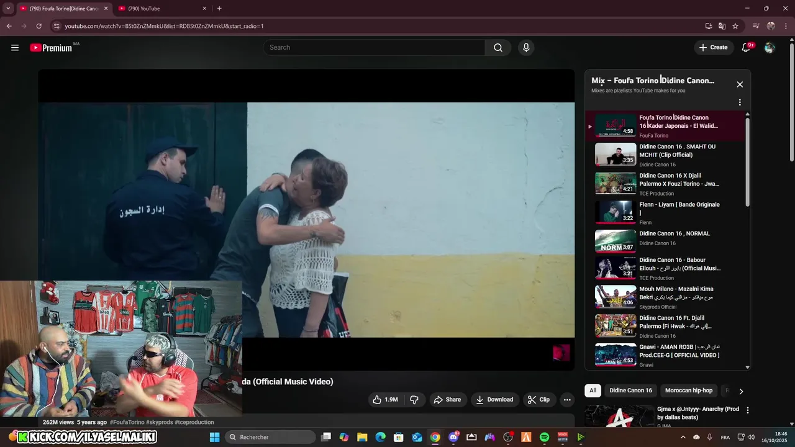Screen dimensions: 795x447
Task: Switch to the second YouTube browser tab
Action: (161, 8)
